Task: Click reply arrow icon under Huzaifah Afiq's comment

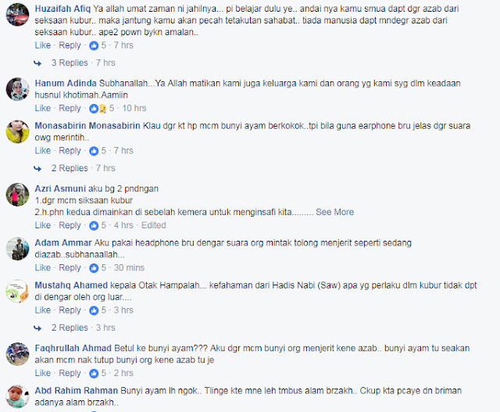Action: (37, 63)
